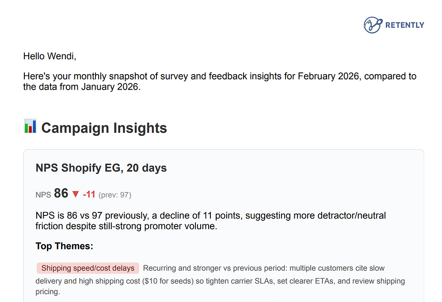The height and width of the screenshot is (302, 442).
Task: Click the small NPS label before score
Action: pyautogui.click(x=43, y=195)
